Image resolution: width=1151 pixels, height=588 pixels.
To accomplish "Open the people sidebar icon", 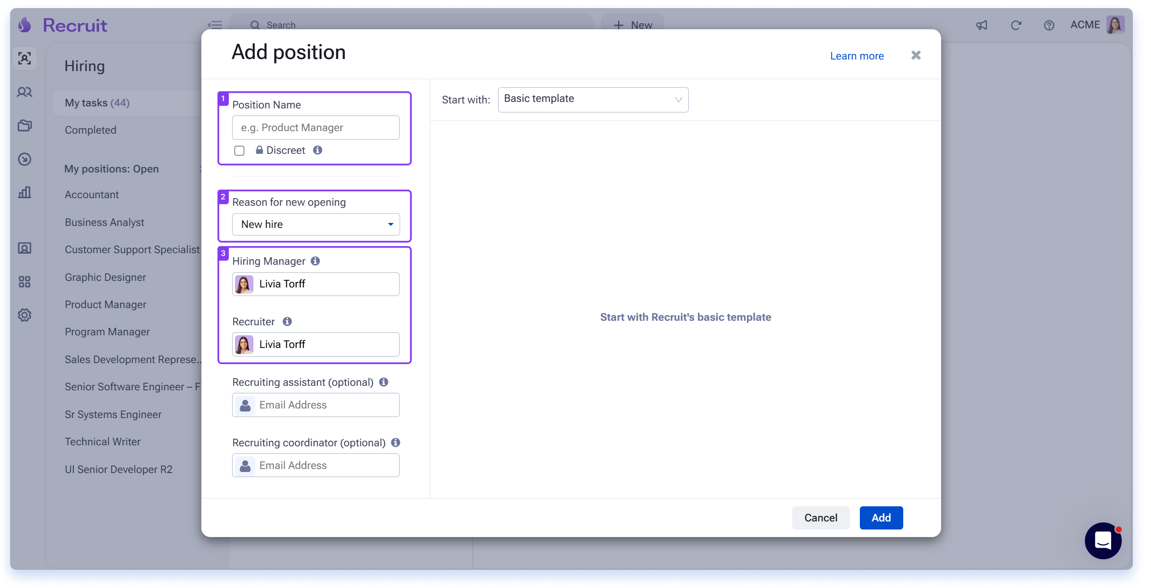I will [x=24, y=92].
